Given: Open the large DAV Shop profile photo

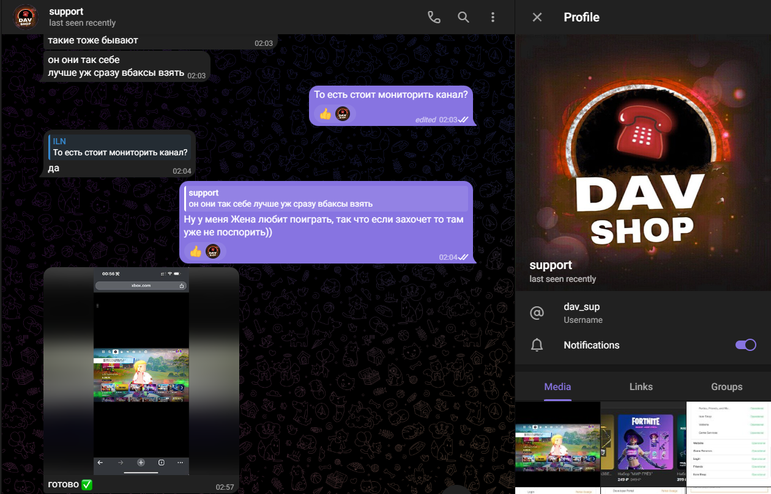Looking at the screenshot, I should 643,163.
